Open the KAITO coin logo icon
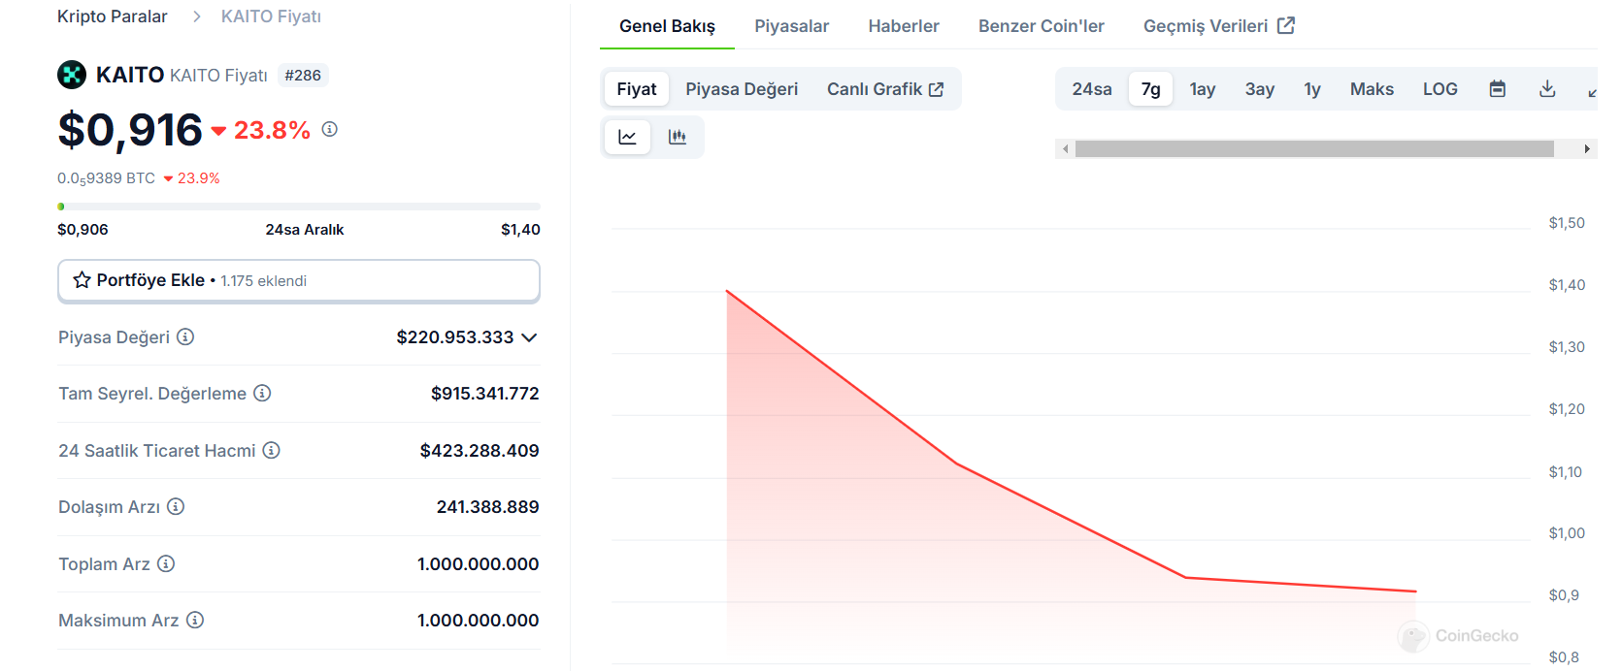The width and height of the screenshot is (1622, 671). (72, 75)
